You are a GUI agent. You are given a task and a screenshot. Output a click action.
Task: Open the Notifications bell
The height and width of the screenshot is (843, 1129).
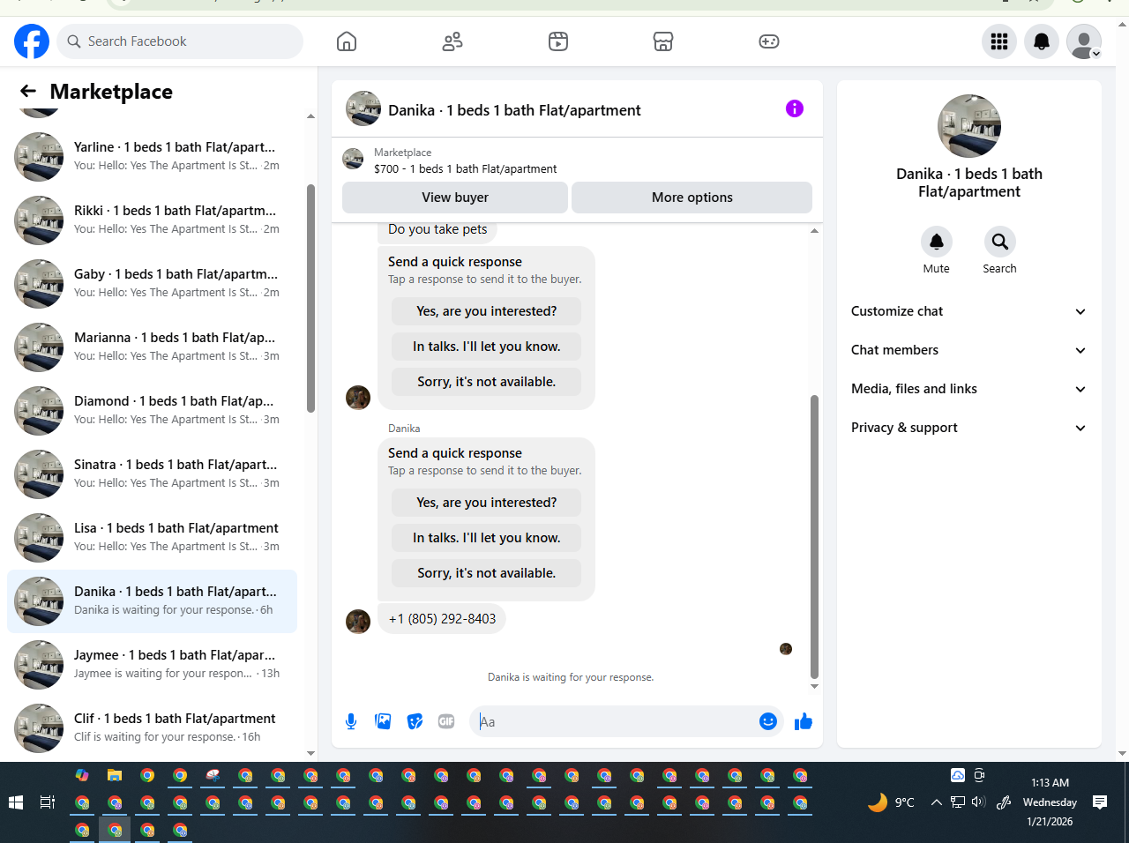tap(1042, 41)
